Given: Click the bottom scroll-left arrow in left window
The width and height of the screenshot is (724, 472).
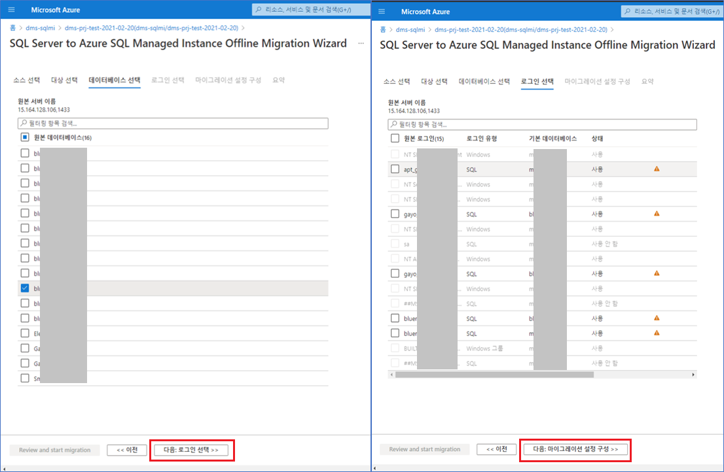Looking at the screenshot, I should 4,469.
